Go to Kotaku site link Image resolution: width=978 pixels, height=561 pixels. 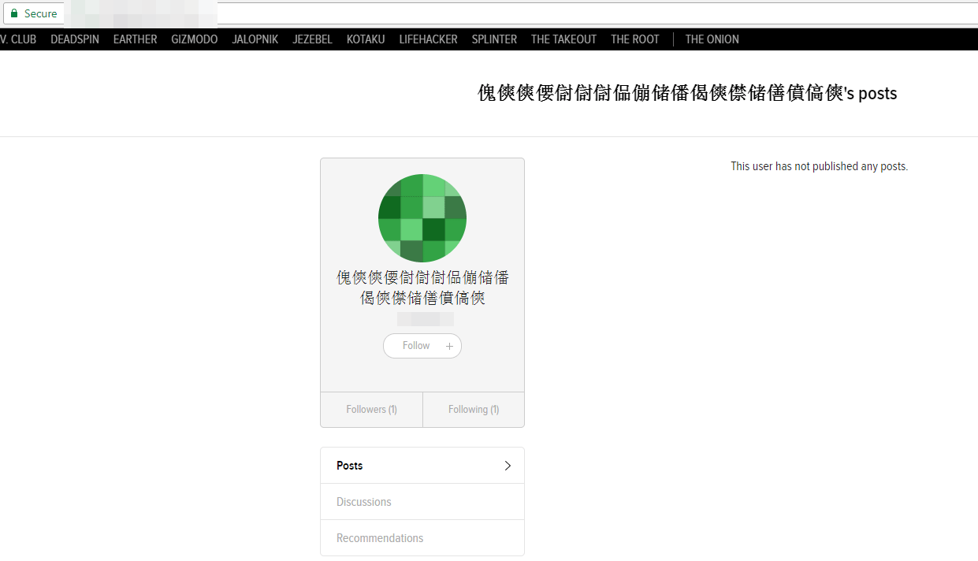[366, 39]
